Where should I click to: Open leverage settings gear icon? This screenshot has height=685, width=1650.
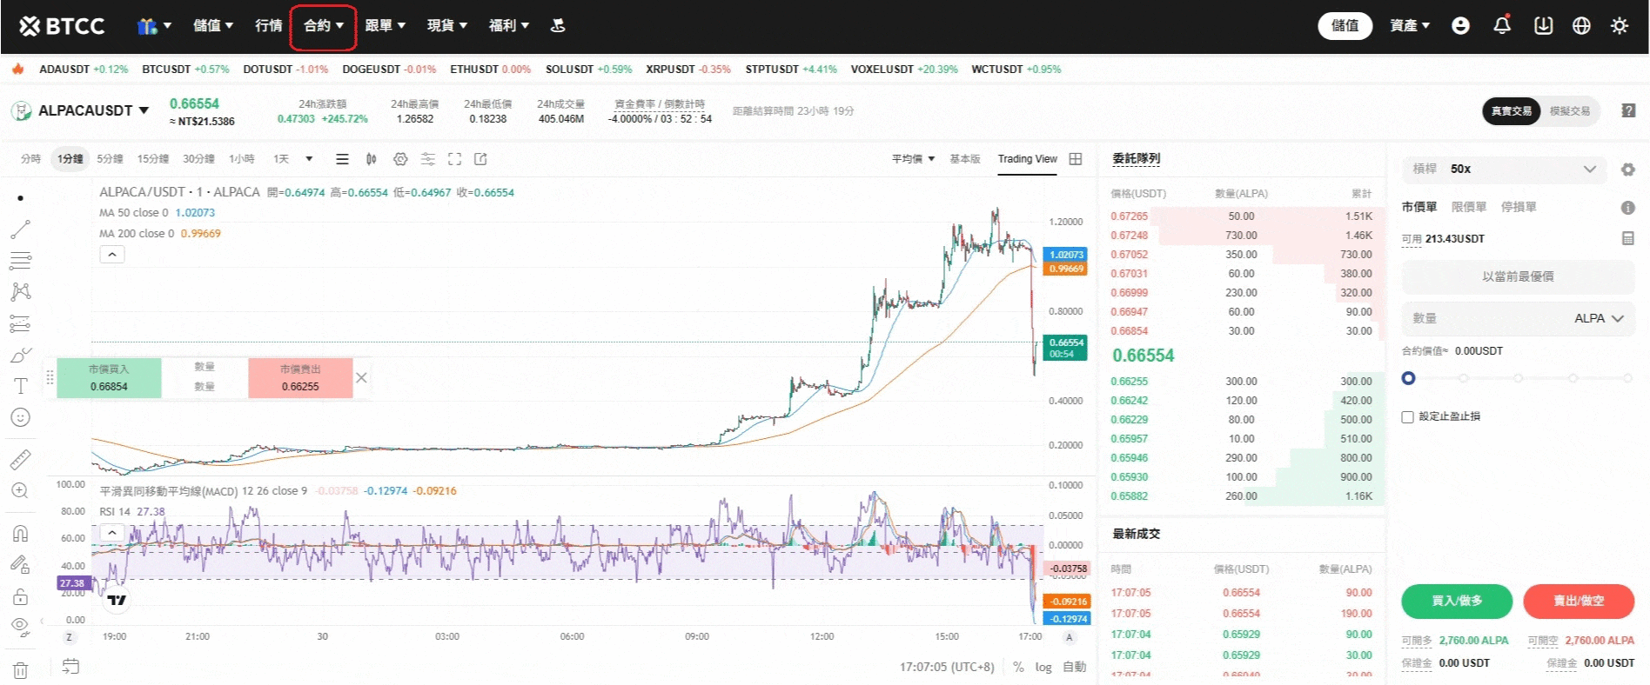coord(1627,170)
